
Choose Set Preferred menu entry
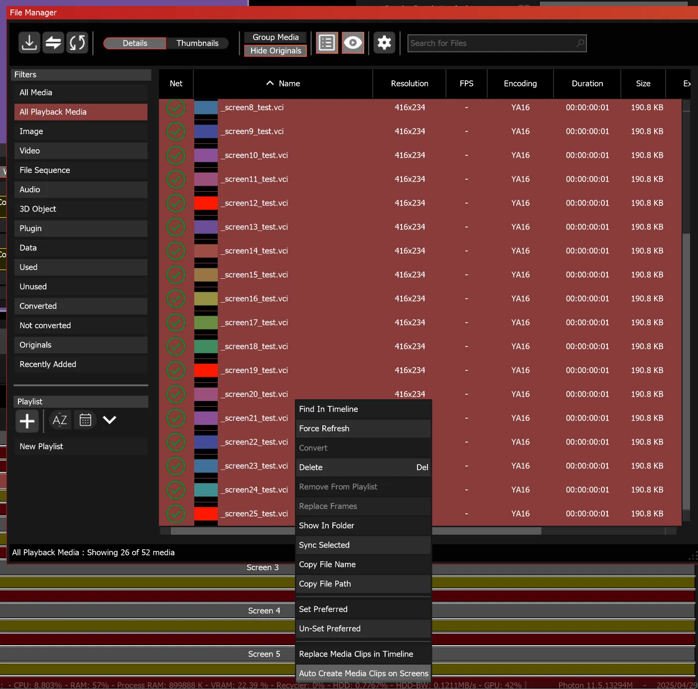(x=363, y=609)
